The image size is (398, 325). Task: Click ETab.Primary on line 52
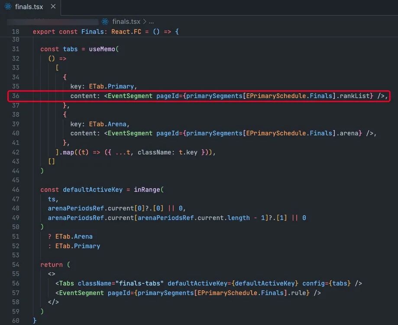78,246
